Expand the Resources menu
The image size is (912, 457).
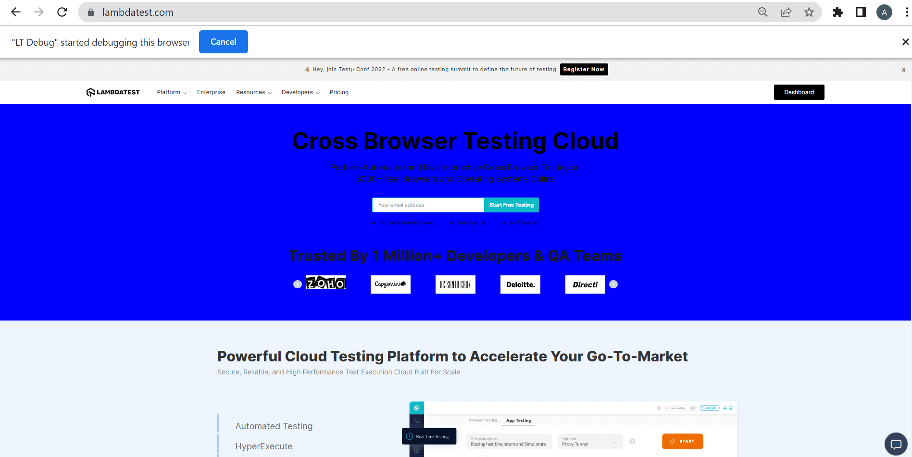254,92
